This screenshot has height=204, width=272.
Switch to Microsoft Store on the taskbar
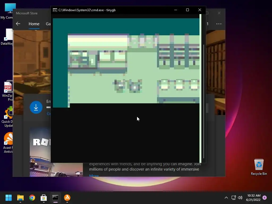coord(44,198)
